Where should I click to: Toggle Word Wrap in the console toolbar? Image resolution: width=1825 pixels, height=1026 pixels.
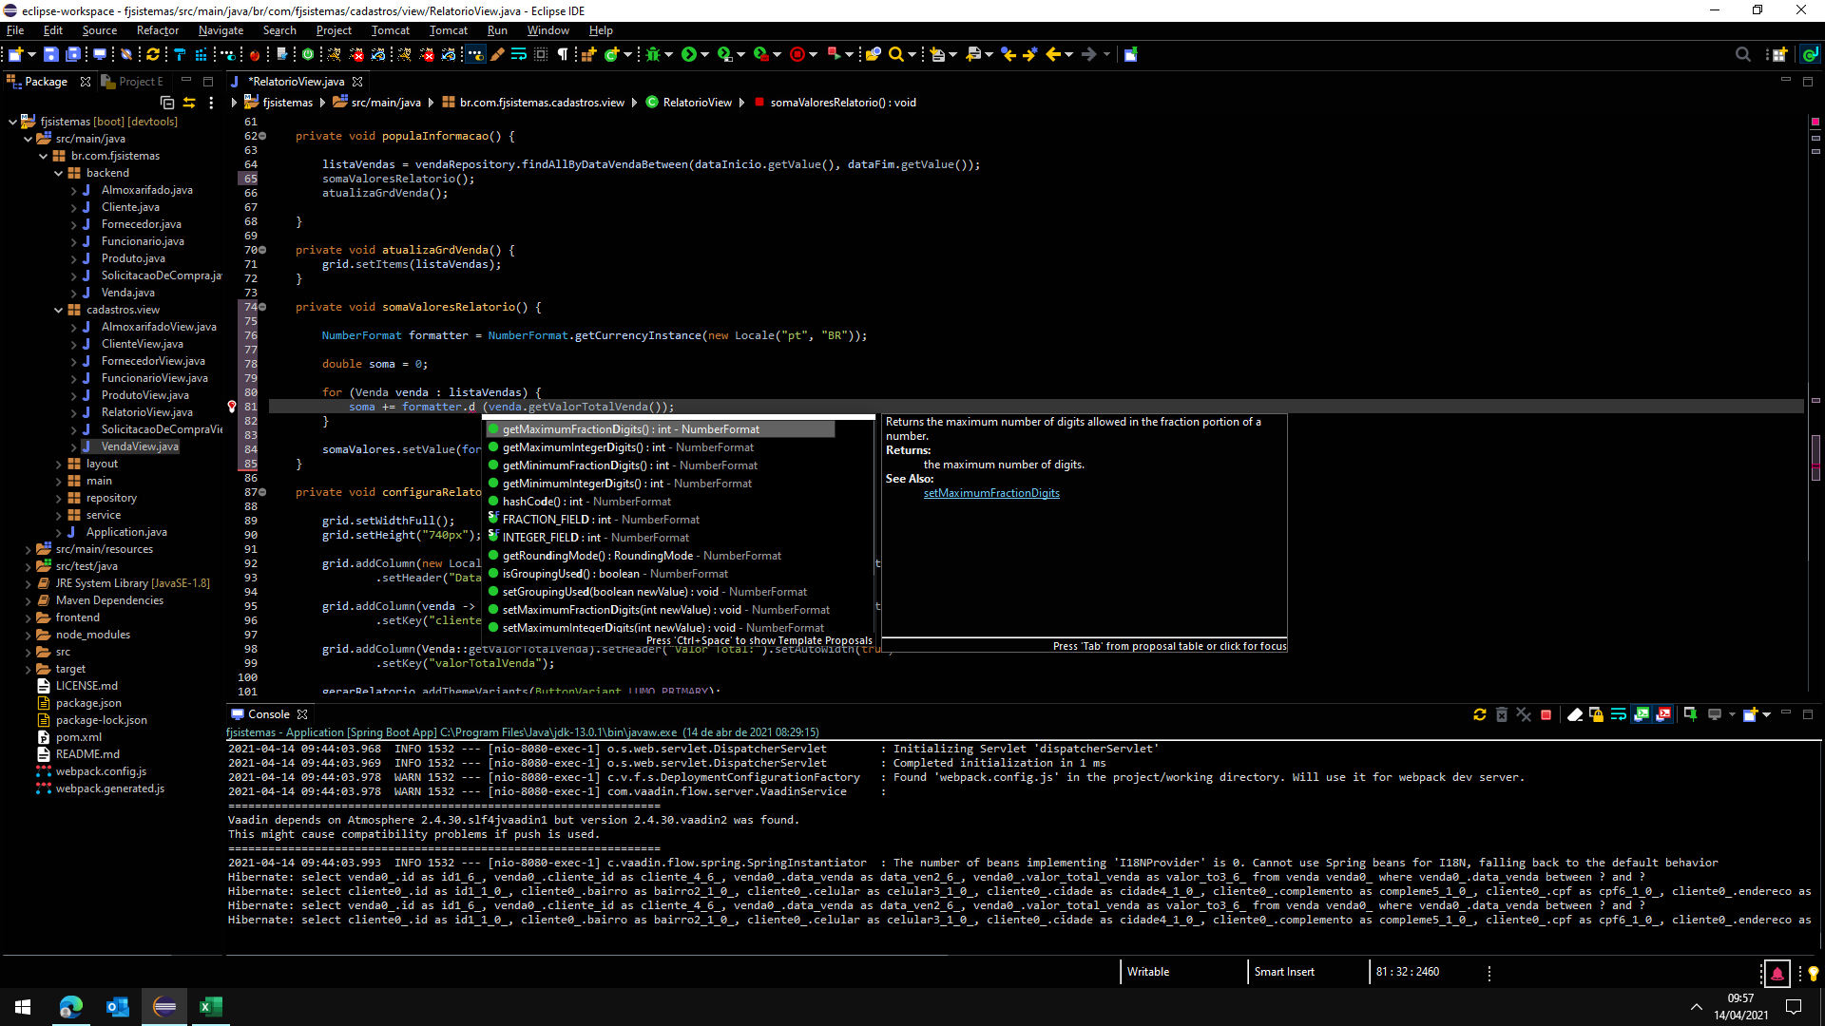tap(1618, 714)
